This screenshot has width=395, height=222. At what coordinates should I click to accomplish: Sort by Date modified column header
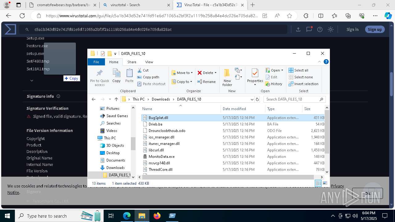[x=243, y=109]
